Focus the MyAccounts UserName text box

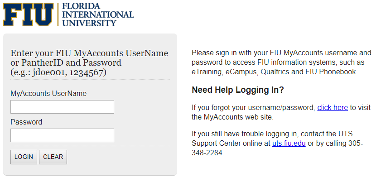pyautogui.click(x=62, y=107)
